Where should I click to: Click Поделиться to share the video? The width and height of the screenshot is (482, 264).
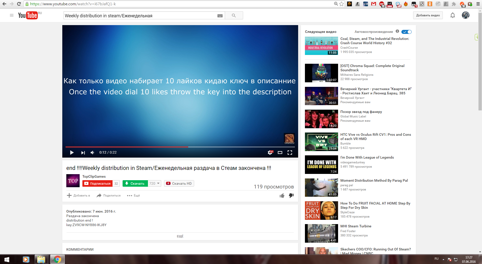pyautogui.click(x=109, y=195)
